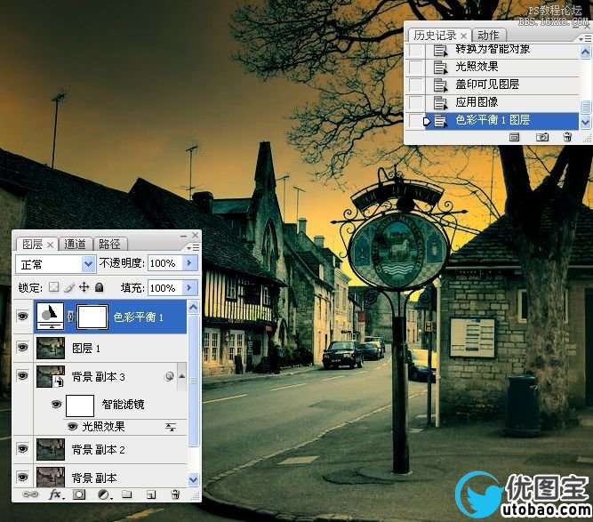593x522 pixels.
Task: Delete layer with Layers panel trash icon
Action: 175,494
